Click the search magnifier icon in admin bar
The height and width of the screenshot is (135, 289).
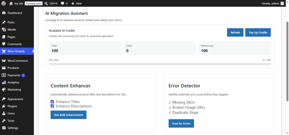46,3
